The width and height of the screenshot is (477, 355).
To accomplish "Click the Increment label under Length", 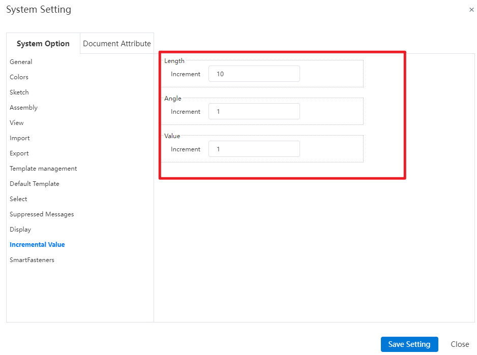I will (186, 74).
